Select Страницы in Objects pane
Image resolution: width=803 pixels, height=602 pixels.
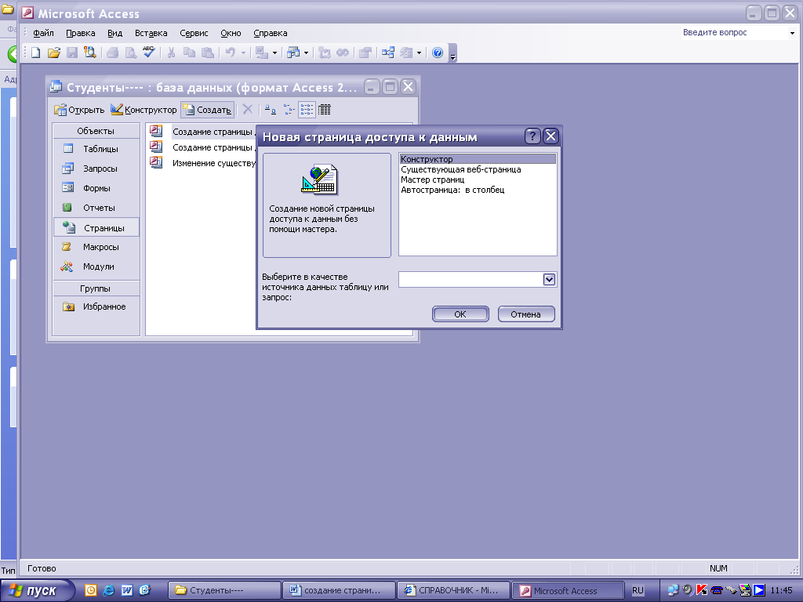tap(96, 228)
